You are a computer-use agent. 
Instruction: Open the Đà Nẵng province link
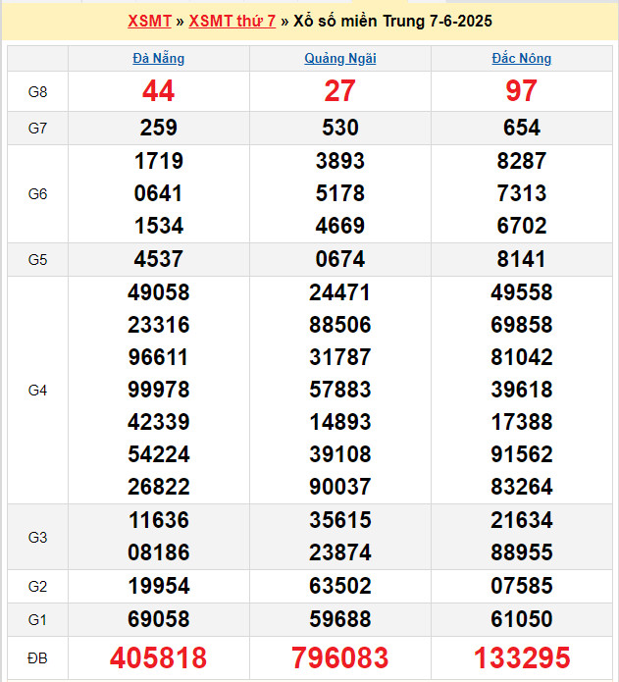click(x=159, y=58)
